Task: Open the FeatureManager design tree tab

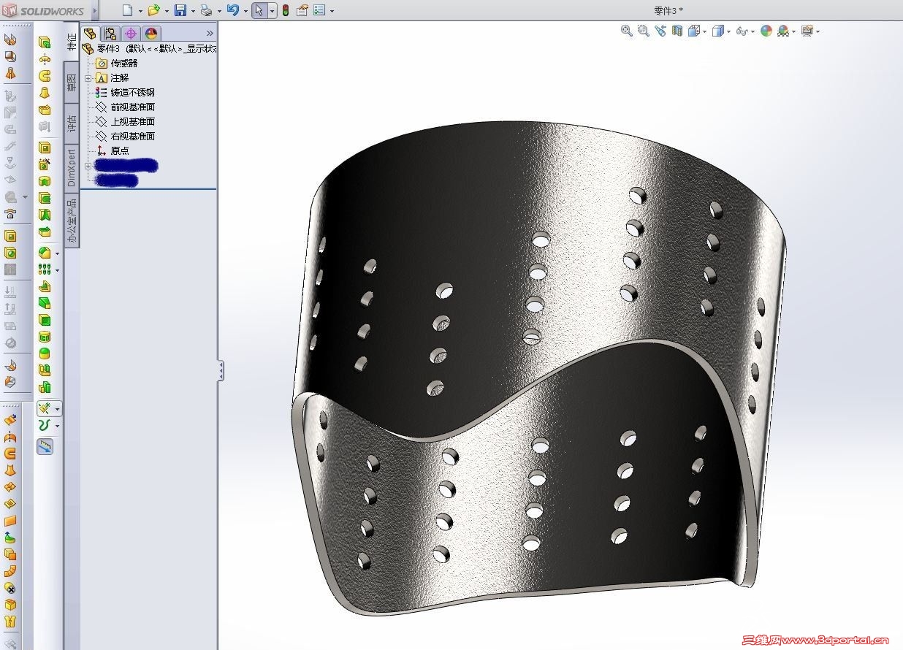Action: tap(90, 33)
